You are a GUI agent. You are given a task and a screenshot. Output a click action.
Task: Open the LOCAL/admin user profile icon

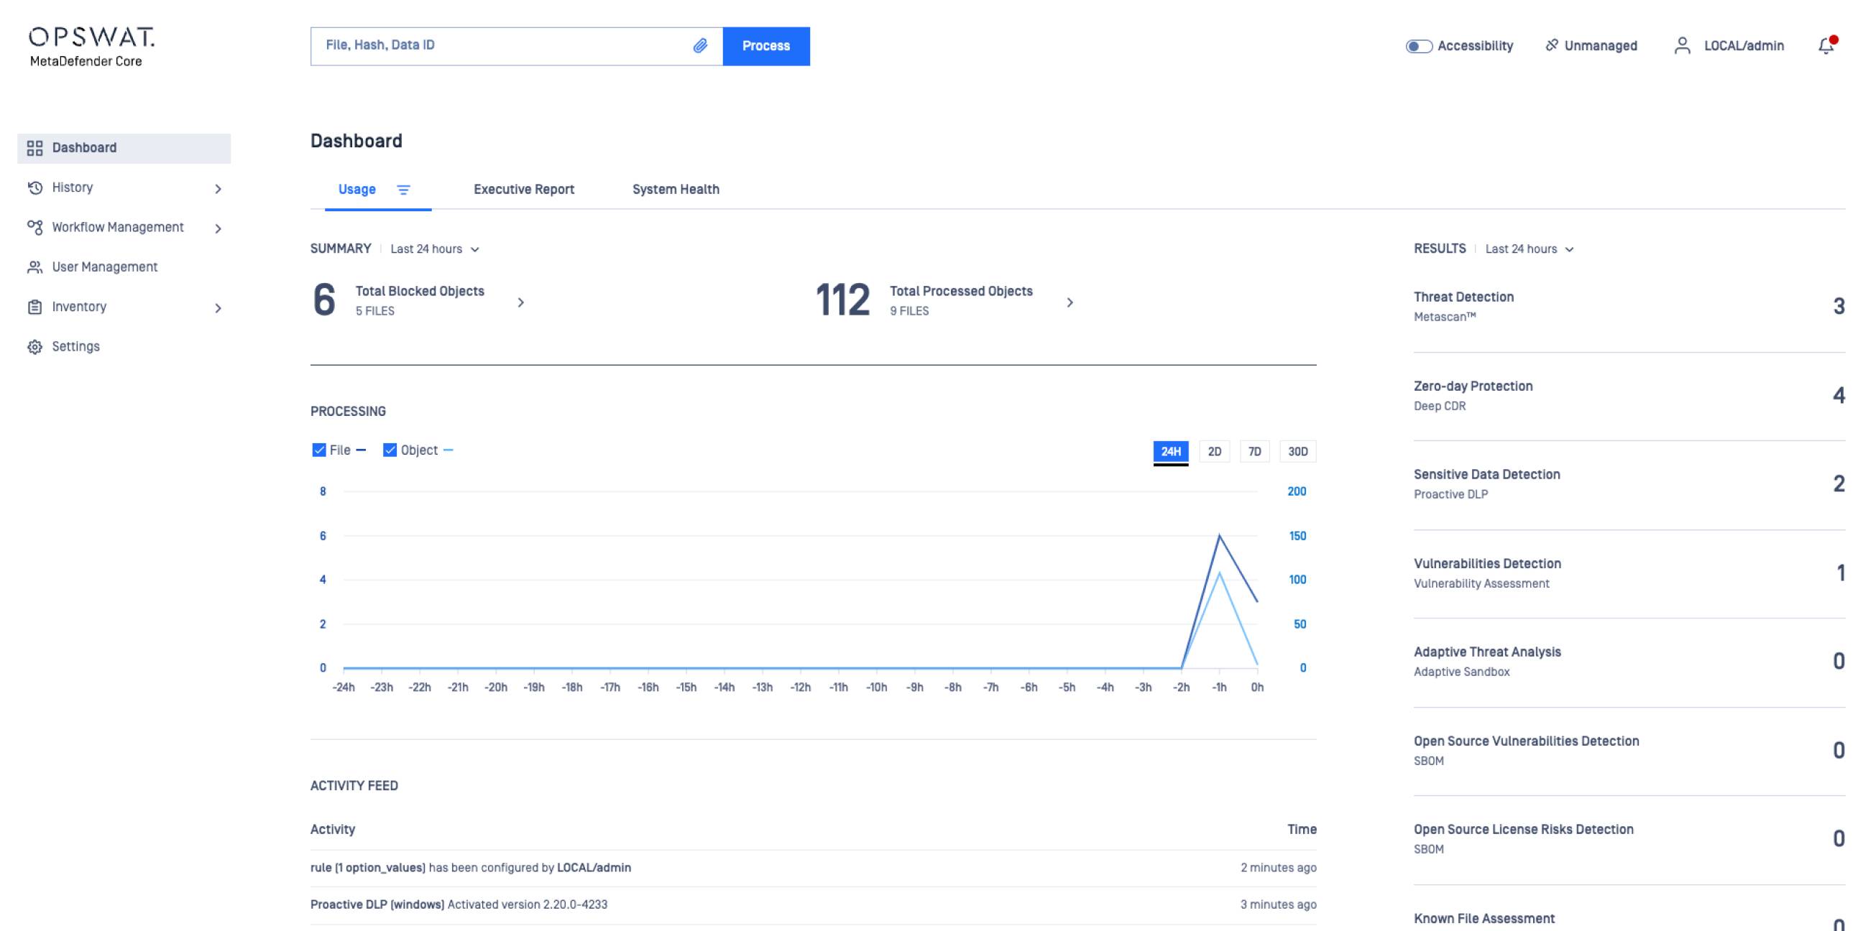tap(1682, 45)
